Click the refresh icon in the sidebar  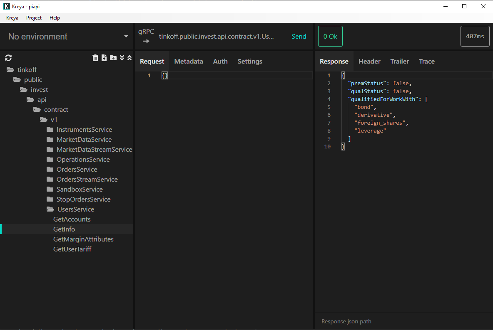(x=8, y=58)
